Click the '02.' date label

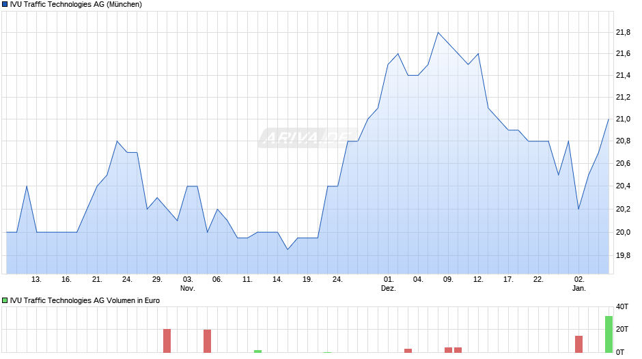579,280
